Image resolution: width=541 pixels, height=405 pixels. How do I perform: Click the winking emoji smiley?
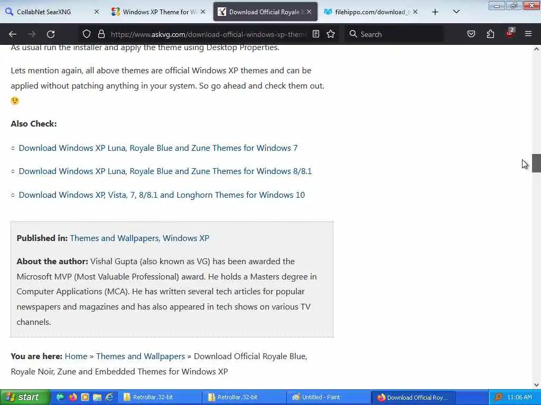(15, 101)
